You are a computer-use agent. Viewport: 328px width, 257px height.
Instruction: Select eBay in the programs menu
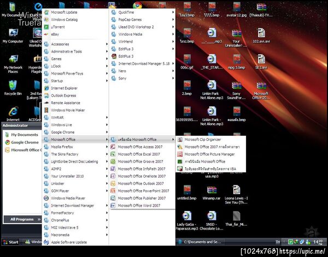[75, 34]
